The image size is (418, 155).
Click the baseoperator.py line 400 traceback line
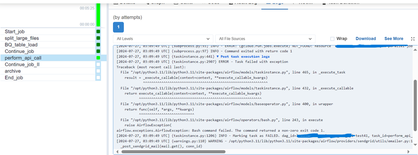click(227, 104)
